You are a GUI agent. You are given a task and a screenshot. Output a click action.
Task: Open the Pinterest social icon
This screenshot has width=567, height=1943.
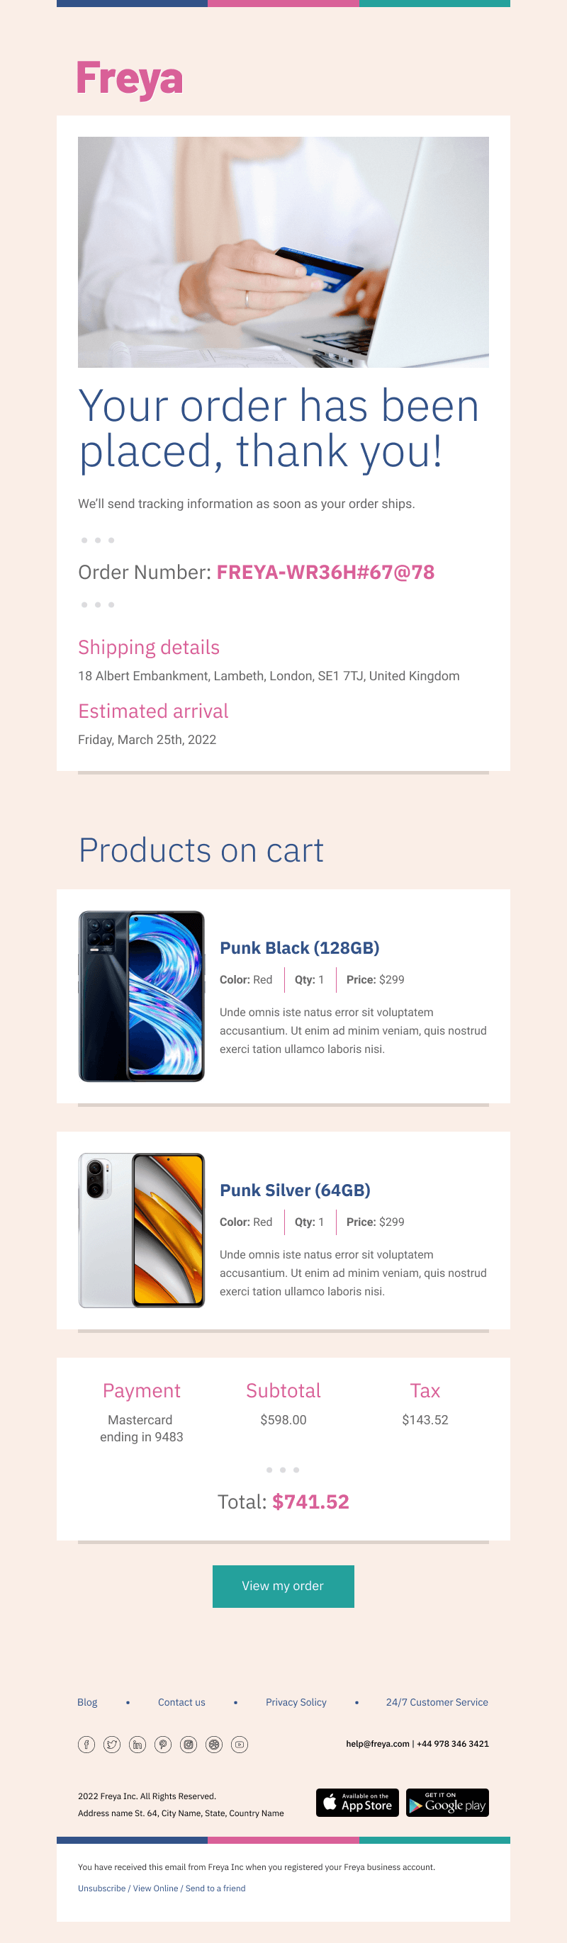pyautogui.click(x=163, y=1744)
